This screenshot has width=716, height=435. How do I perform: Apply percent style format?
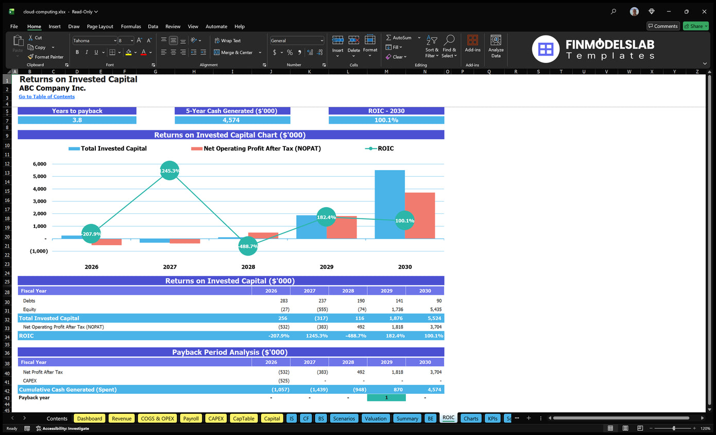tap(290, 53)
